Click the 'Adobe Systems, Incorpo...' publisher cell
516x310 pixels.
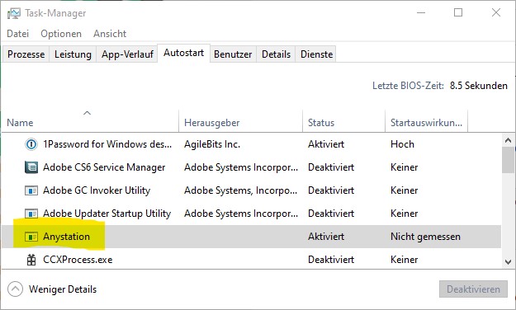pos(240,190)
